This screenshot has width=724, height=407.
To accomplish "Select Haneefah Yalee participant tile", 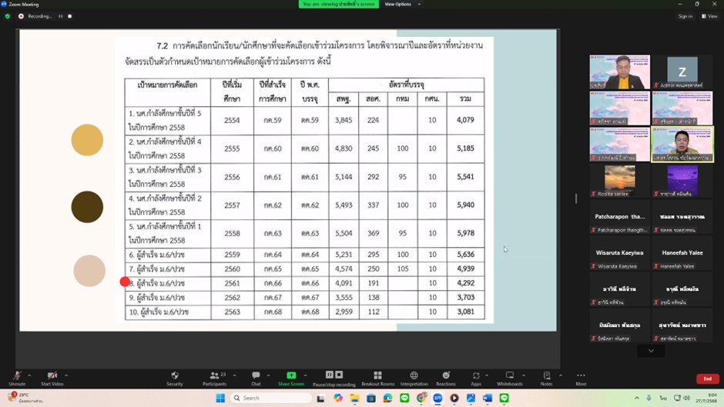I will pyautogui.click(x=682, y=253).
